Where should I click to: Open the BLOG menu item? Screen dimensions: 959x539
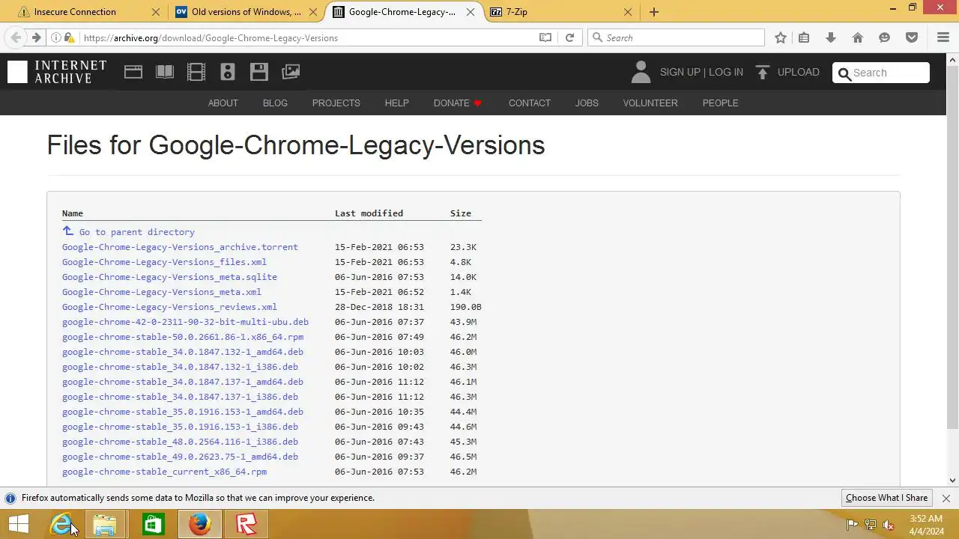coord(275,103)
